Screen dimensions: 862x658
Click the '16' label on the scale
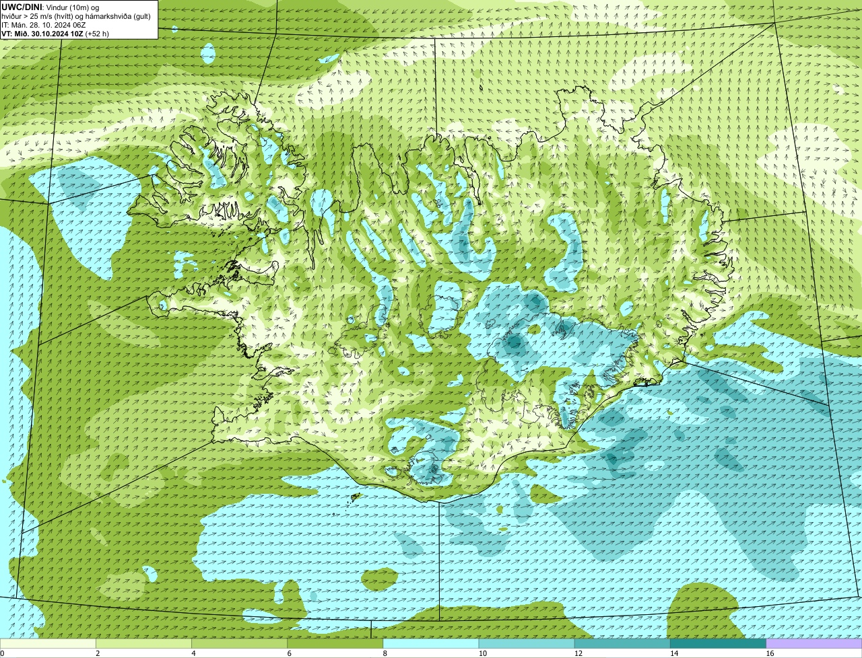[769, 653]
